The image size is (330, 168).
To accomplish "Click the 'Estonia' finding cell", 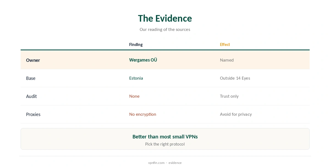I will (136, 78).
